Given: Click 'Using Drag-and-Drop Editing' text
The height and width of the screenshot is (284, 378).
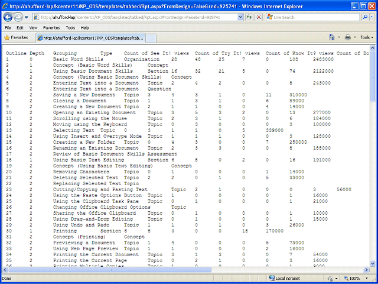Looking at the screenshot, I should click(x=93, y=219).
